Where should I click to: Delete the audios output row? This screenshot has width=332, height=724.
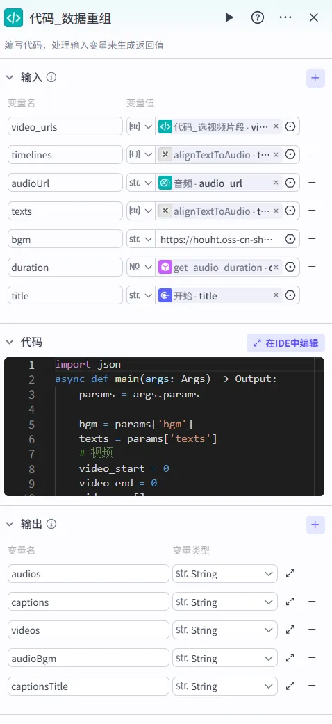pyautogui.click(x=312, y=573)
